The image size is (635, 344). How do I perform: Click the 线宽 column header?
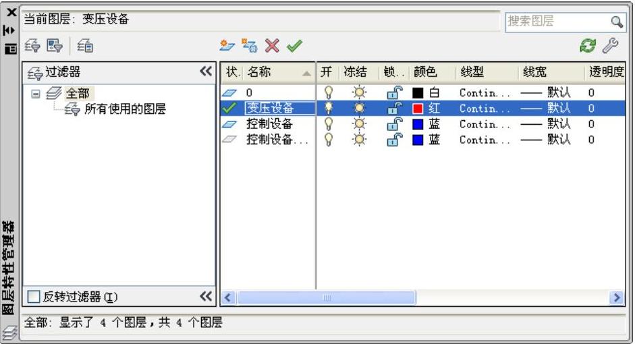[x=551, y=72]
